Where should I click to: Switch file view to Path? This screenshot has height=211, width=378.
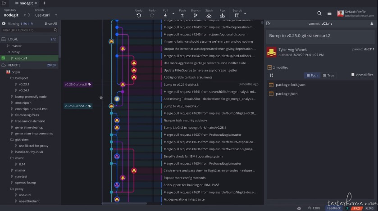pos(312,75)
